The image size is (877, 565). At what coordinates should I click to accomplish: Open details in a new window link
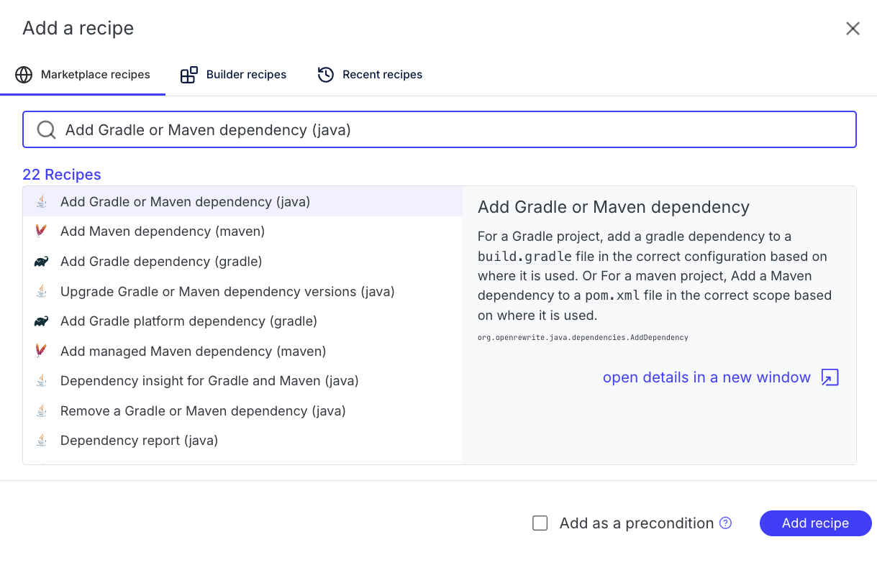pos(706,378)
